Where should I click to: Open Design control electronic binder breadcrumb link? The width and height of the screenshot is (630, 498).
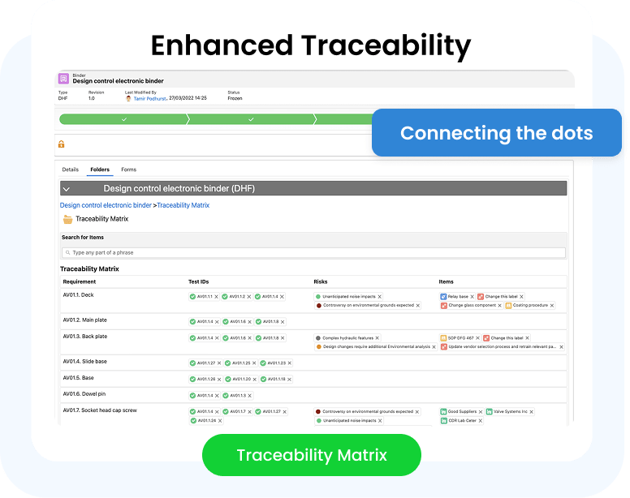(106, 205)
